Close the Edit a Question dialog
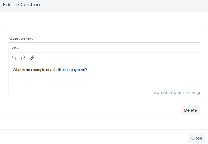Screen dimensions: 208x144 pyautogui.click(x=197, y=138)
